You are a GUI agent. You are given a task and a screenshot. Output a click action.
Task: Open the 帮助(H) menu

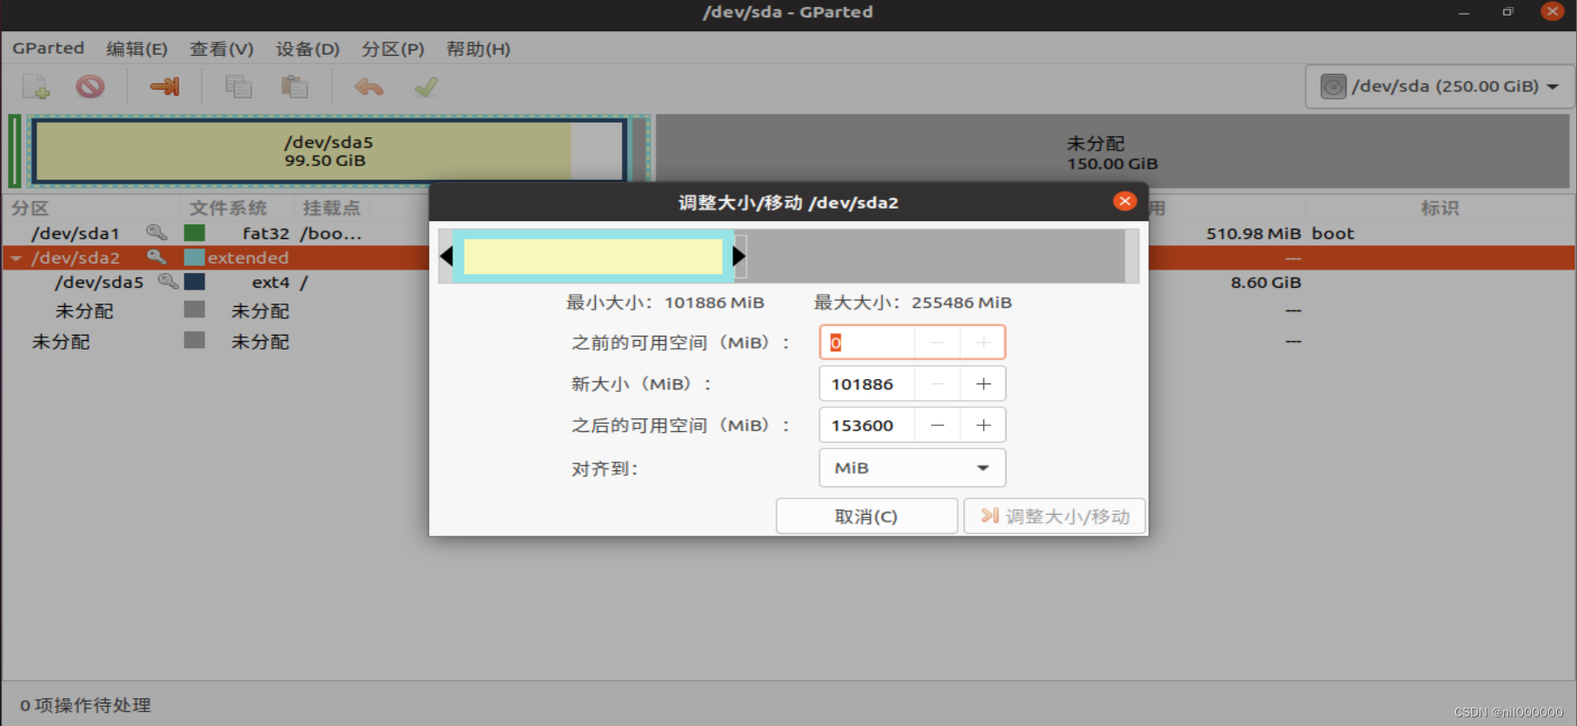click(478, 49)
